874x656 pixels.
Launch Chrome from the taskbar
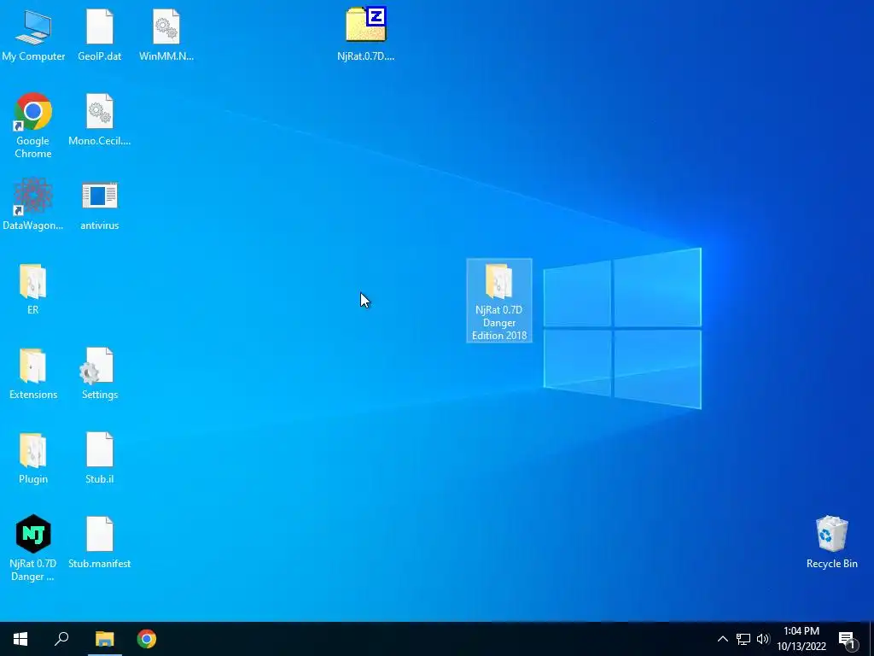[147, 639]
